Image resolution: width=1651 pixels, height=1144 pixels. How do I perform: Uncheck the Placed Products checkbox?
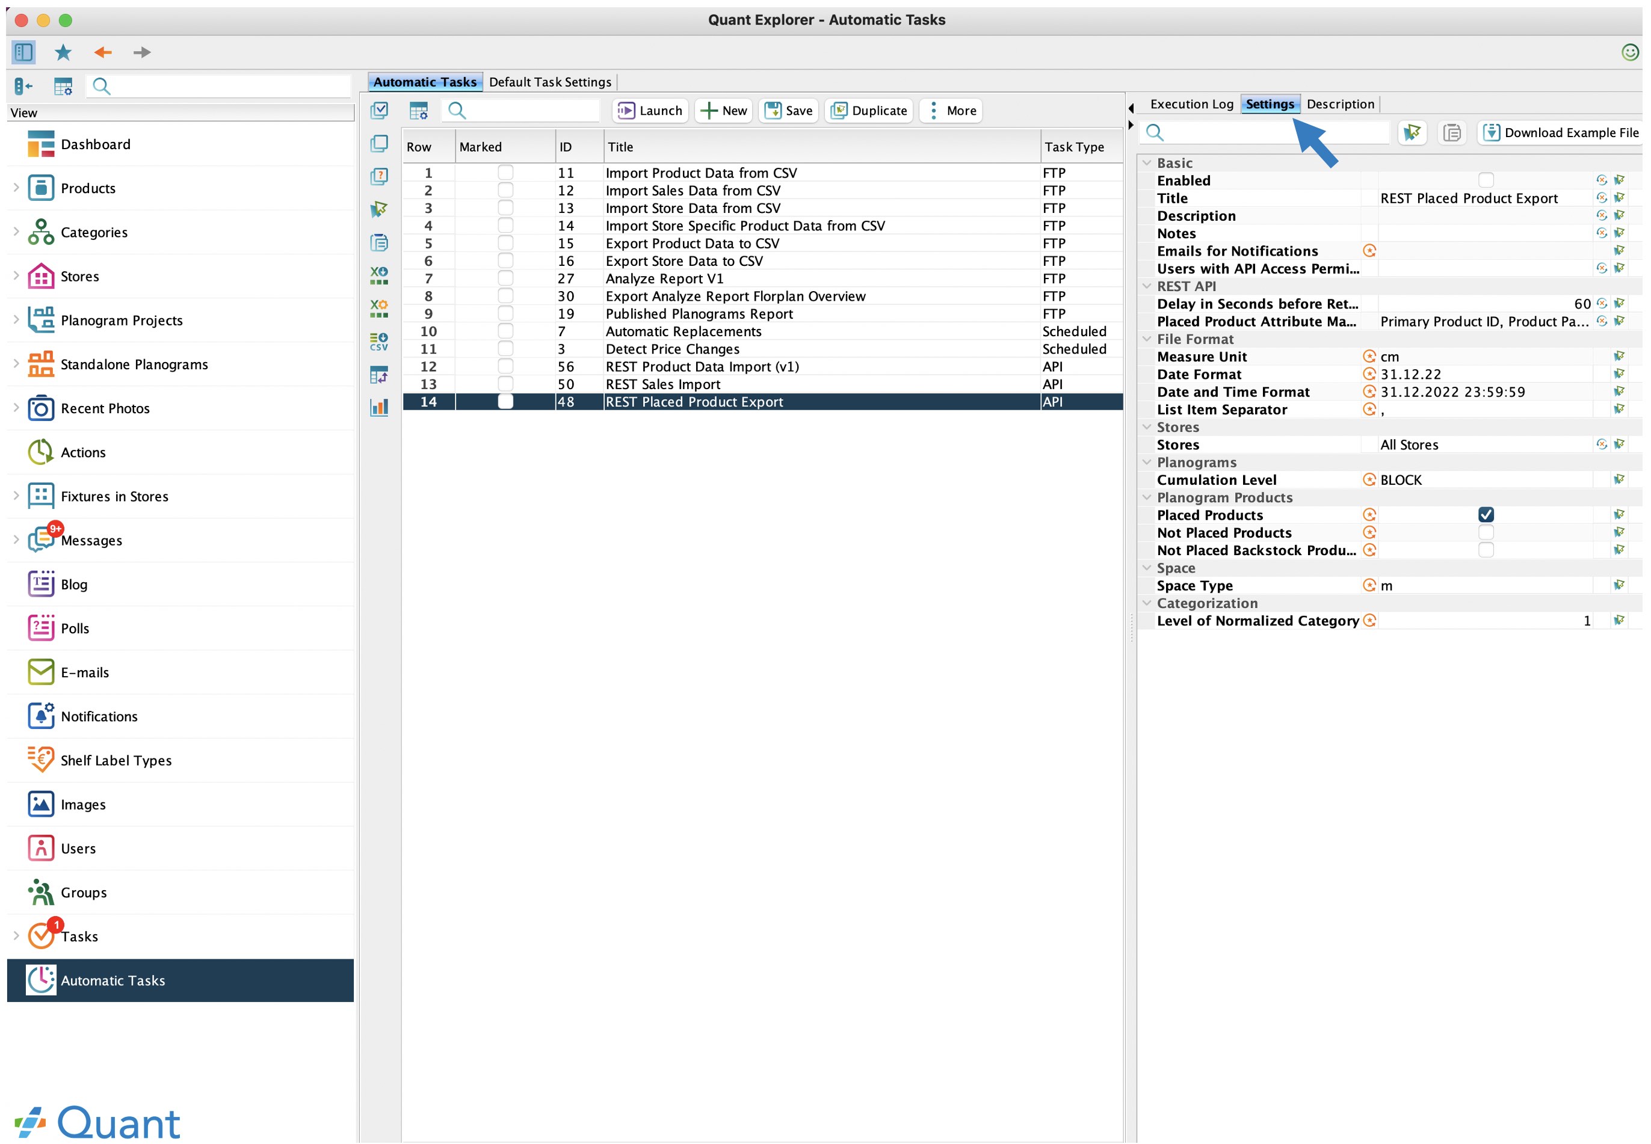click(x=1486, y=515)
